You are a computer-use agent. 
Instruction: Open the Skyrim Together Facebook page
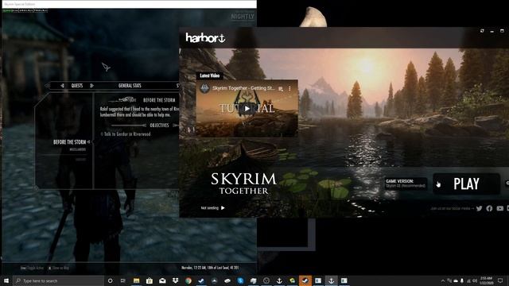[x=490, y=208]
